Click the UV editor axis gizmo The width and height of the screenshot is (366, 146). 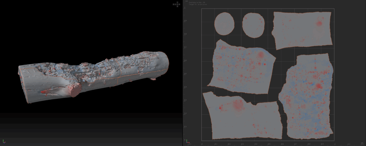pos(187,142)
